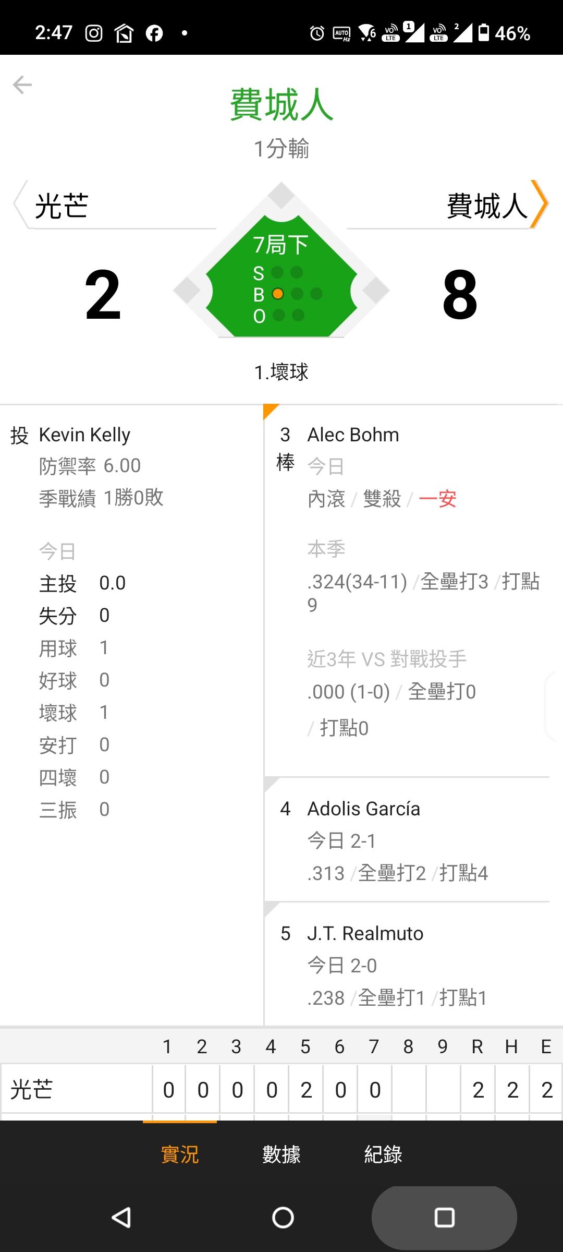
Task: Open recent apps with square button
Action: pos(444,1218)
